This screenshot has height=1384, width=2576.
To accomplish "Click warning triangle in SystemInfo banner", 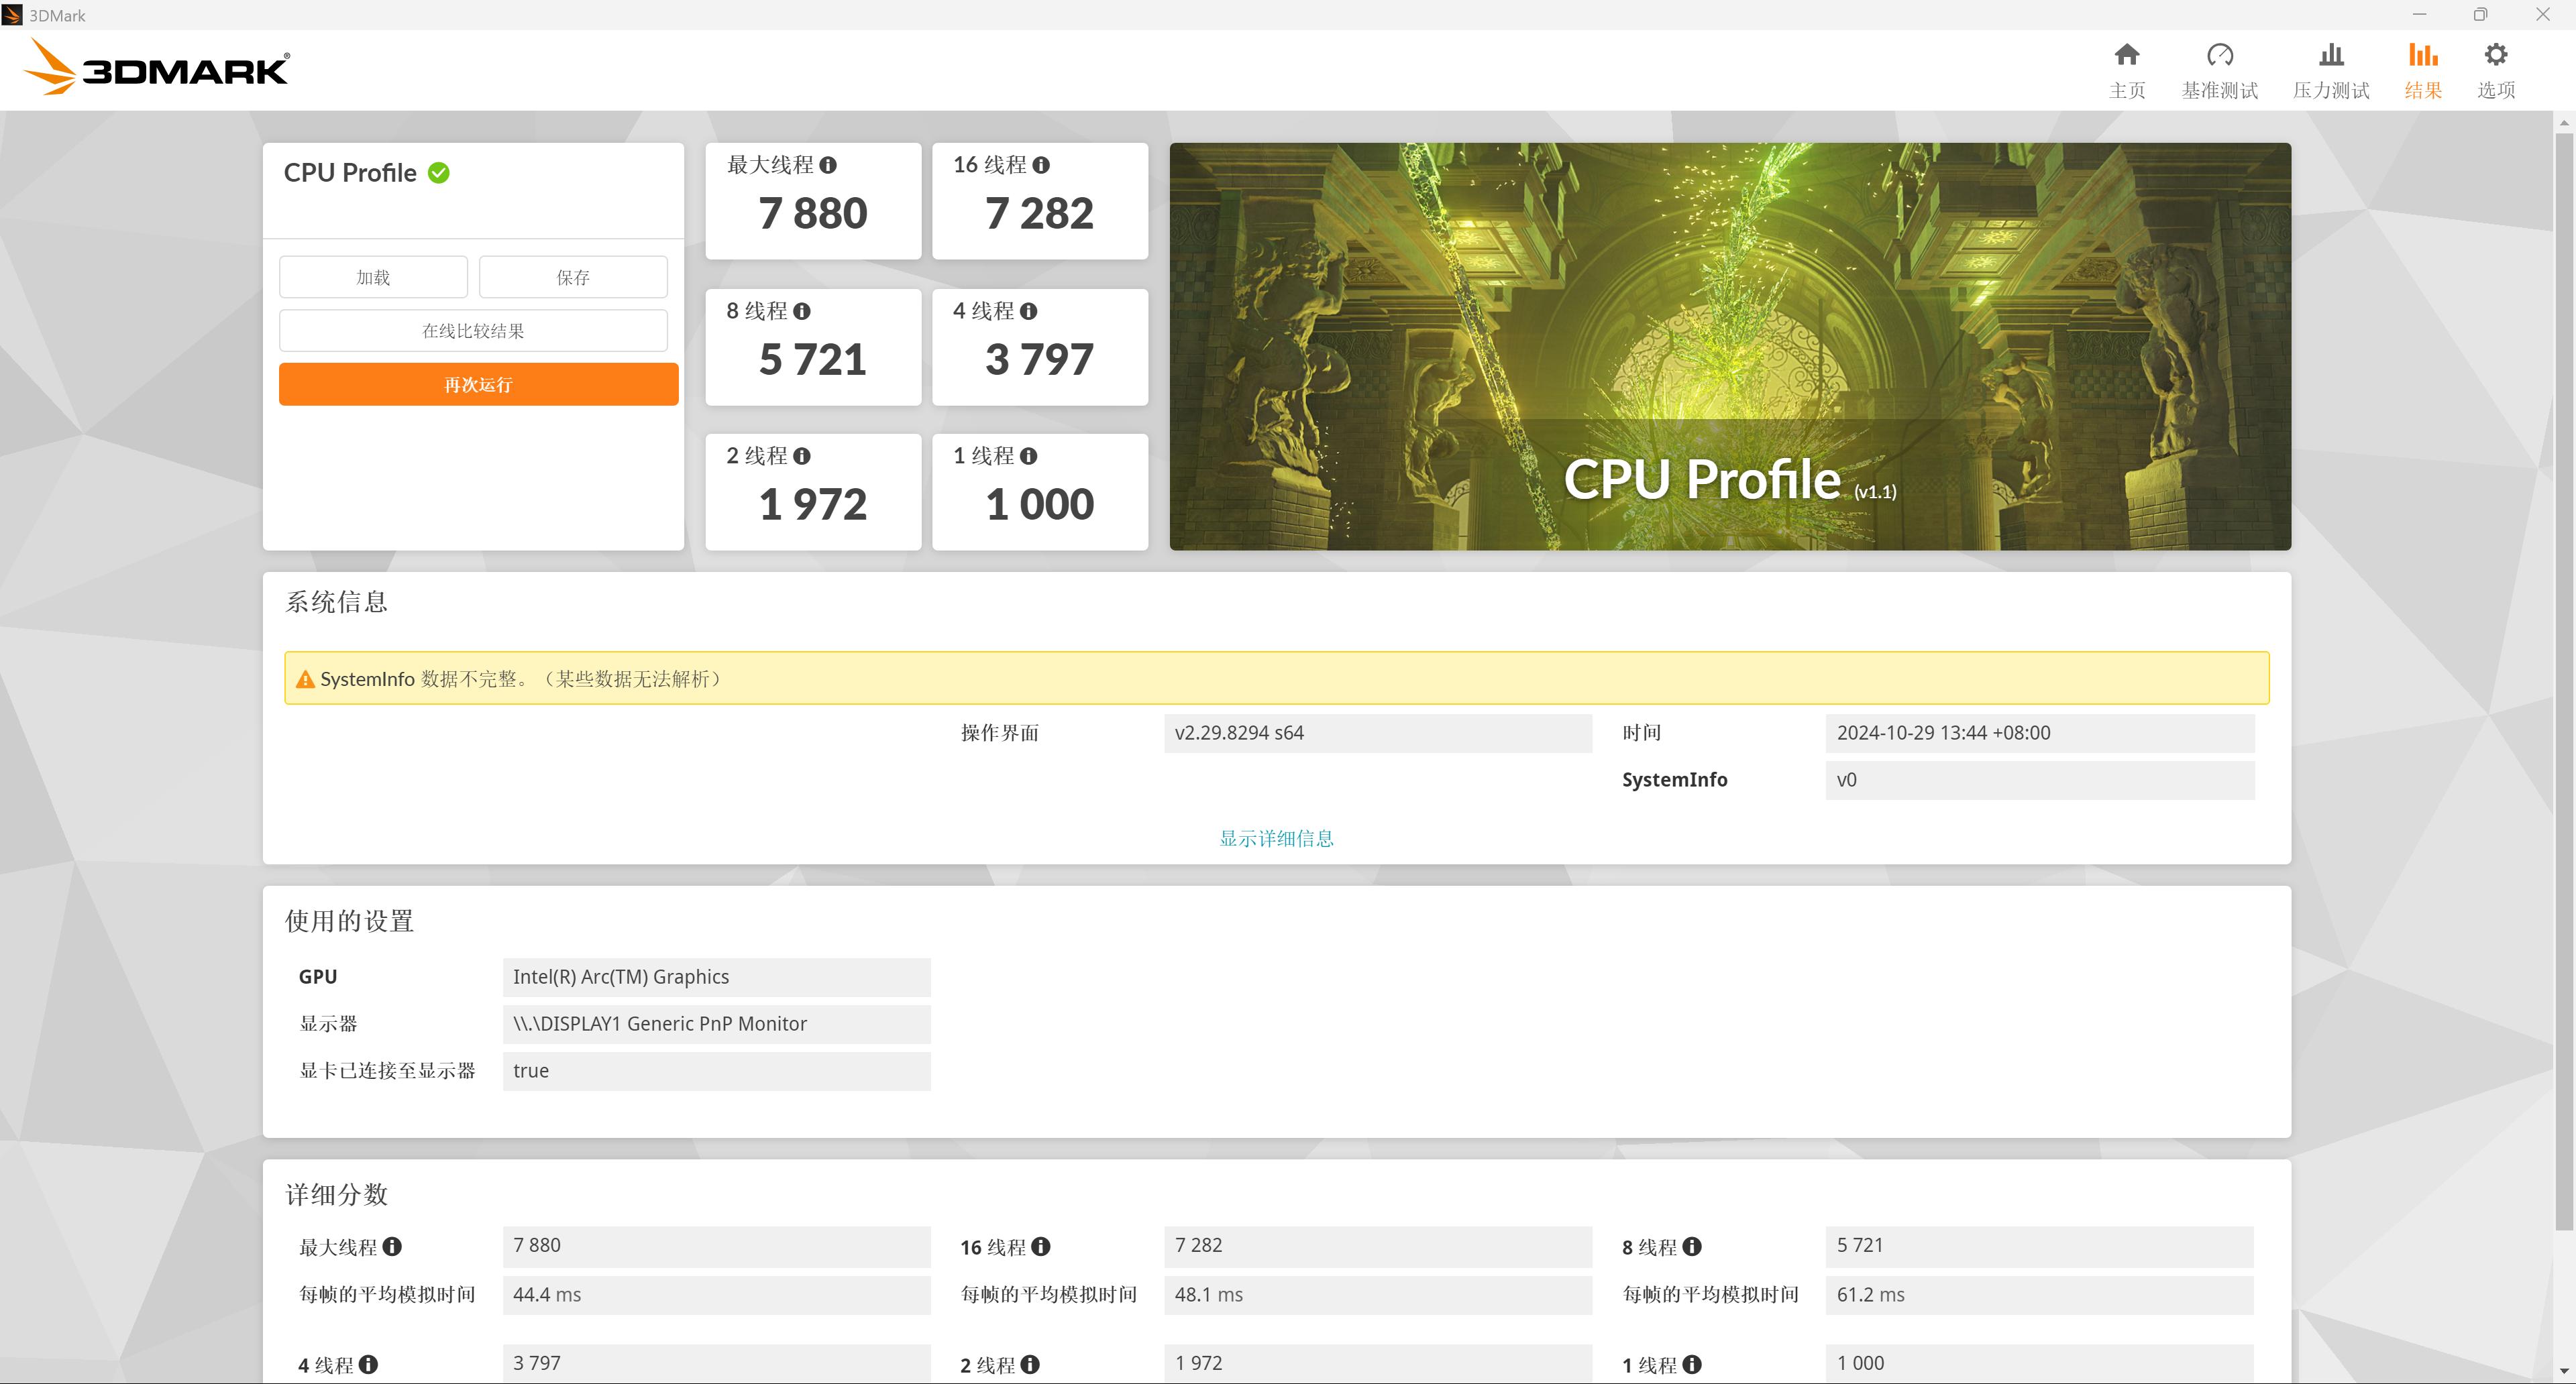I will 305,679.
